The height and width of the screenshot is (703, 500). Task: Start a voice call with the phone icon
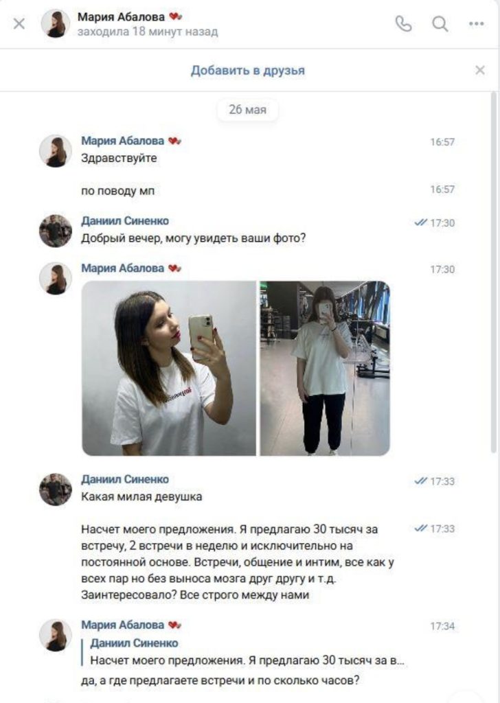coord(403,24)
